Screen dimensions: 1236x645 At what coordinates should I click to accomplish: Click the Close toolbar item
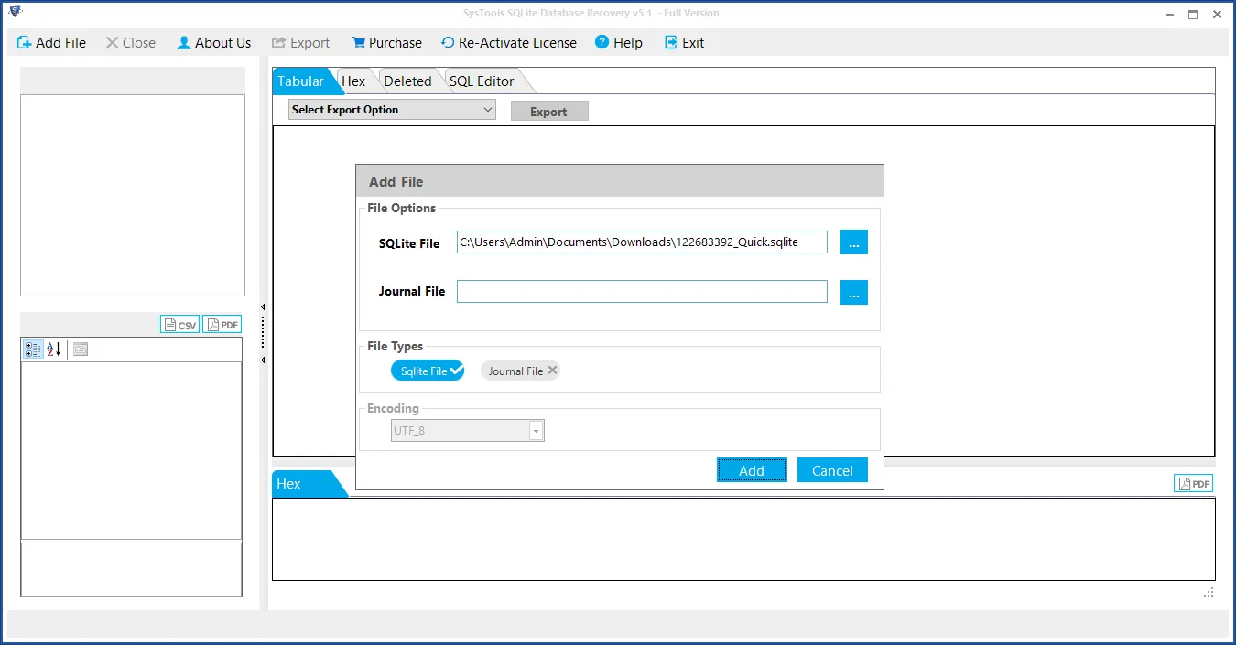pos(130,43)
